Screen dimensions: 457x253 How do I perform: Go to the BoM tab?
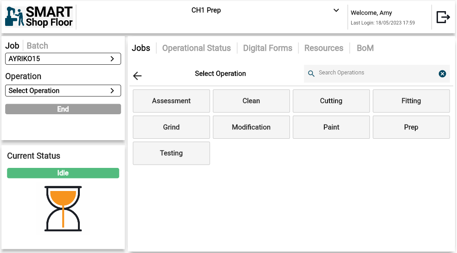[365, 48]
